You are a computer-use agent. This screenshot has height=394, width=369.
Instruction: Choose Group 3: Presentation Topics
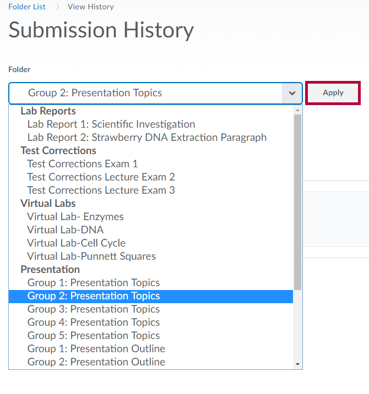(x=94, y=309)
